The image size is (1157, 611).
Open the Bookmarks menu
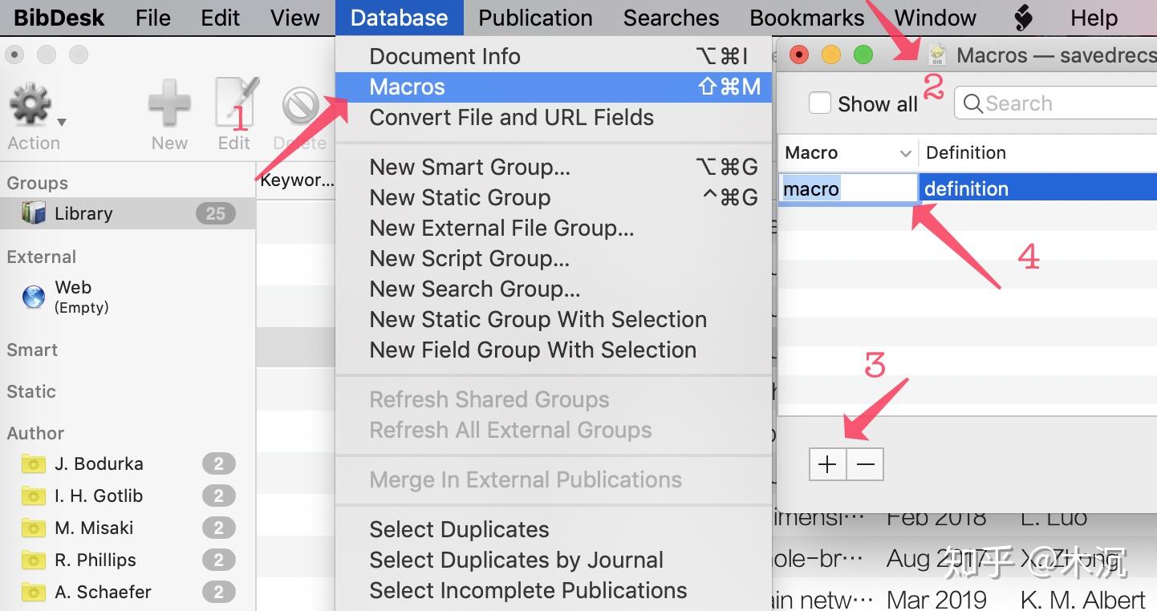tap(806, 17)
